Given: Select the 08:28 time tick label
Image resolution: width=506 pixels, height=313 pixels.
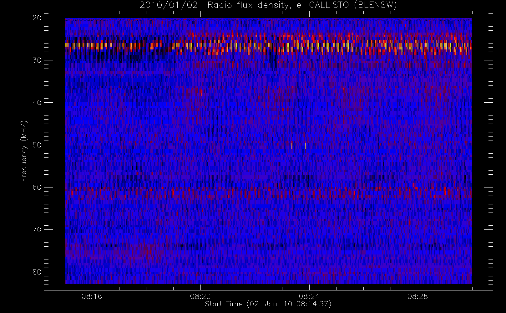Looking at the screenshot, I should coord(417,296).
